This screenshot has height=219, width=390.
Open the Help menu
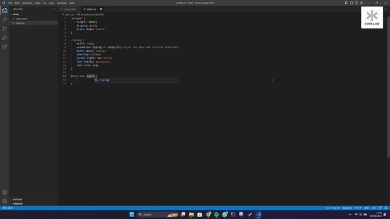[x=71, y=3]
